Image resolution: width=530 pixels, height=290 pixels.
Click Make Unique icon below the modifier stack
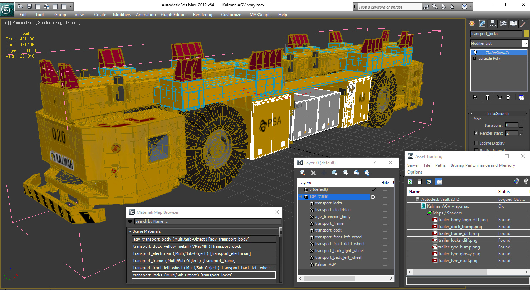(x=500, y=97)
